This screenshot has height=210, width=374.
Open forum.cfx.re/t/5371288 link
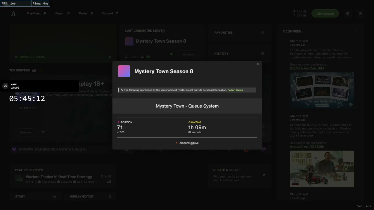[x=307, y=146]
